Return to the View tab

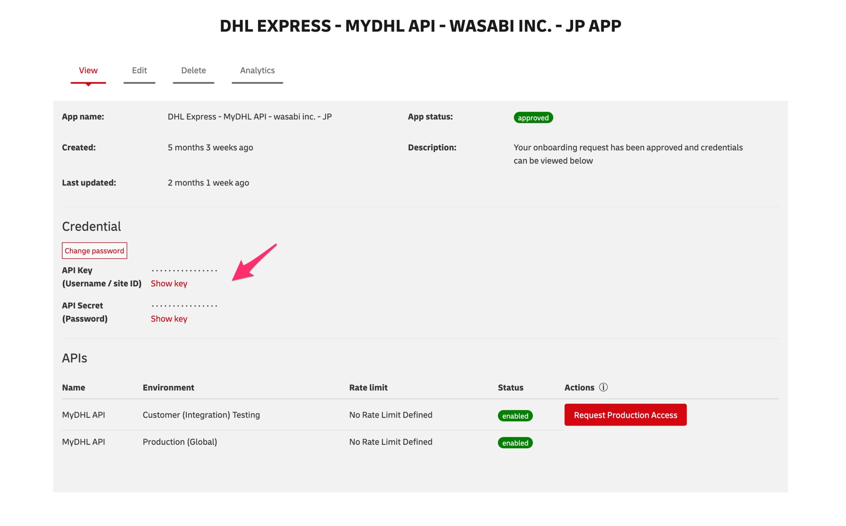click(88, 70)
